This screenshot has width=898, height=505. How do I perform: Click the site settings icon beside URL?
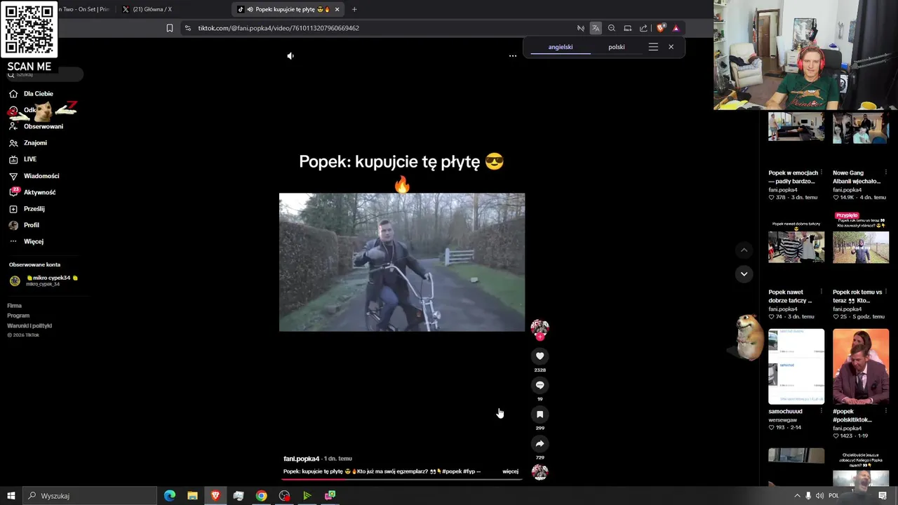pyautogui.click(x=187, y=28)
